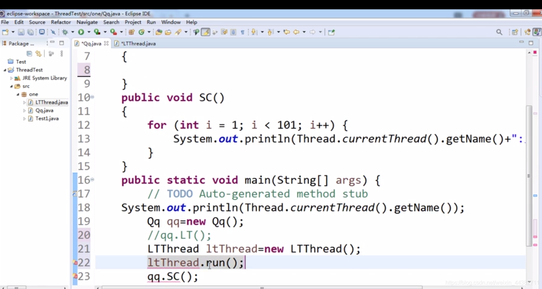This screenshot has height=289, width=542.
Task: Switch to the Java perspective icon
Action: pos(537,32)
